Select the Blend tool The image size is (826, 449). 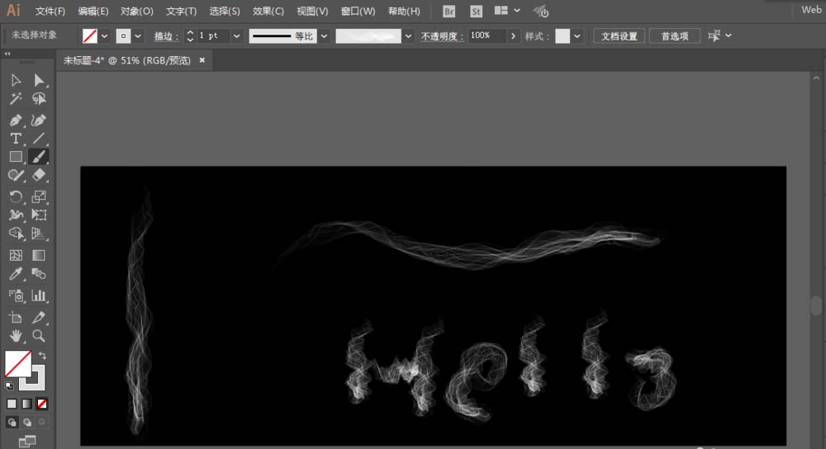pos(39,274)
